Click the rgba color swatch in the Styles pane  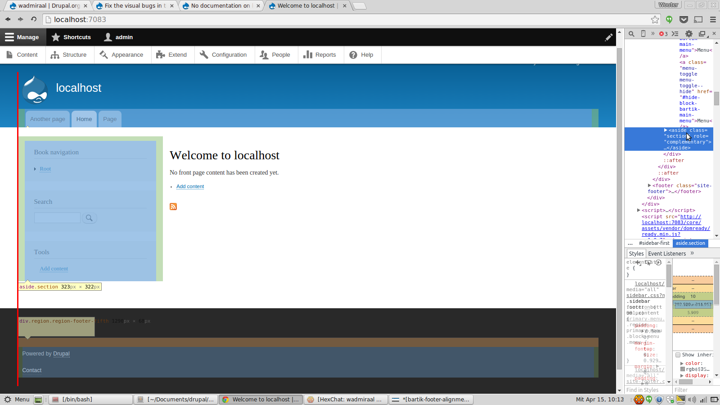tap(682, 369)
